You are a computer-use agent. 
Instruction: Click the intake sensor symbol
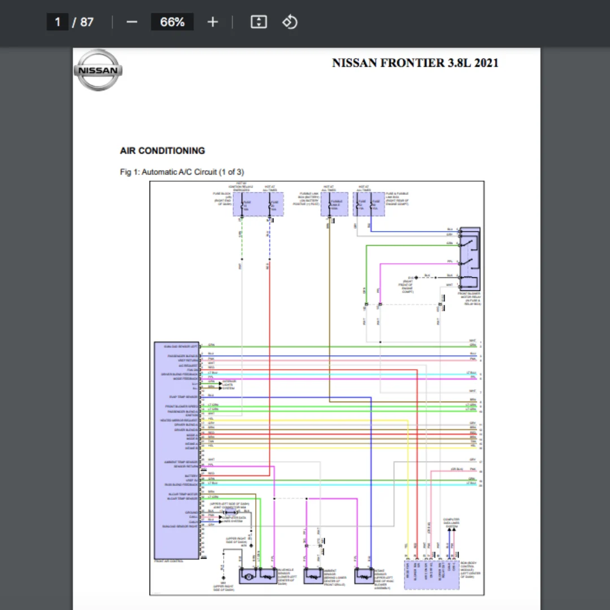364,576
